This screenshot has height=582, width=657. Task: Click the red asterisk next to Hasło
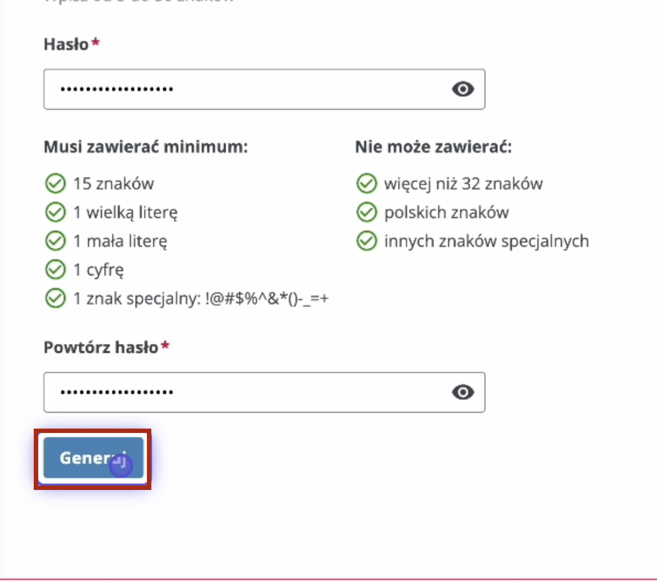[96, 43]
